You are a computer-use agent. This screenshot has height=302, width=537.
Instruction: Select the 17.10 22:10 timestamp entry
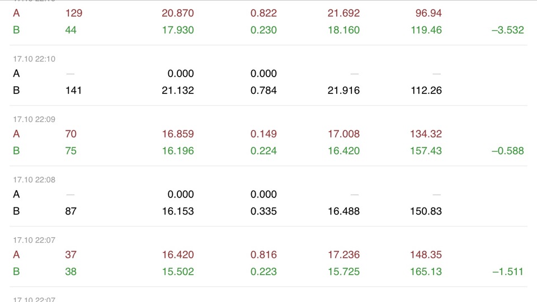click(34, 59)
